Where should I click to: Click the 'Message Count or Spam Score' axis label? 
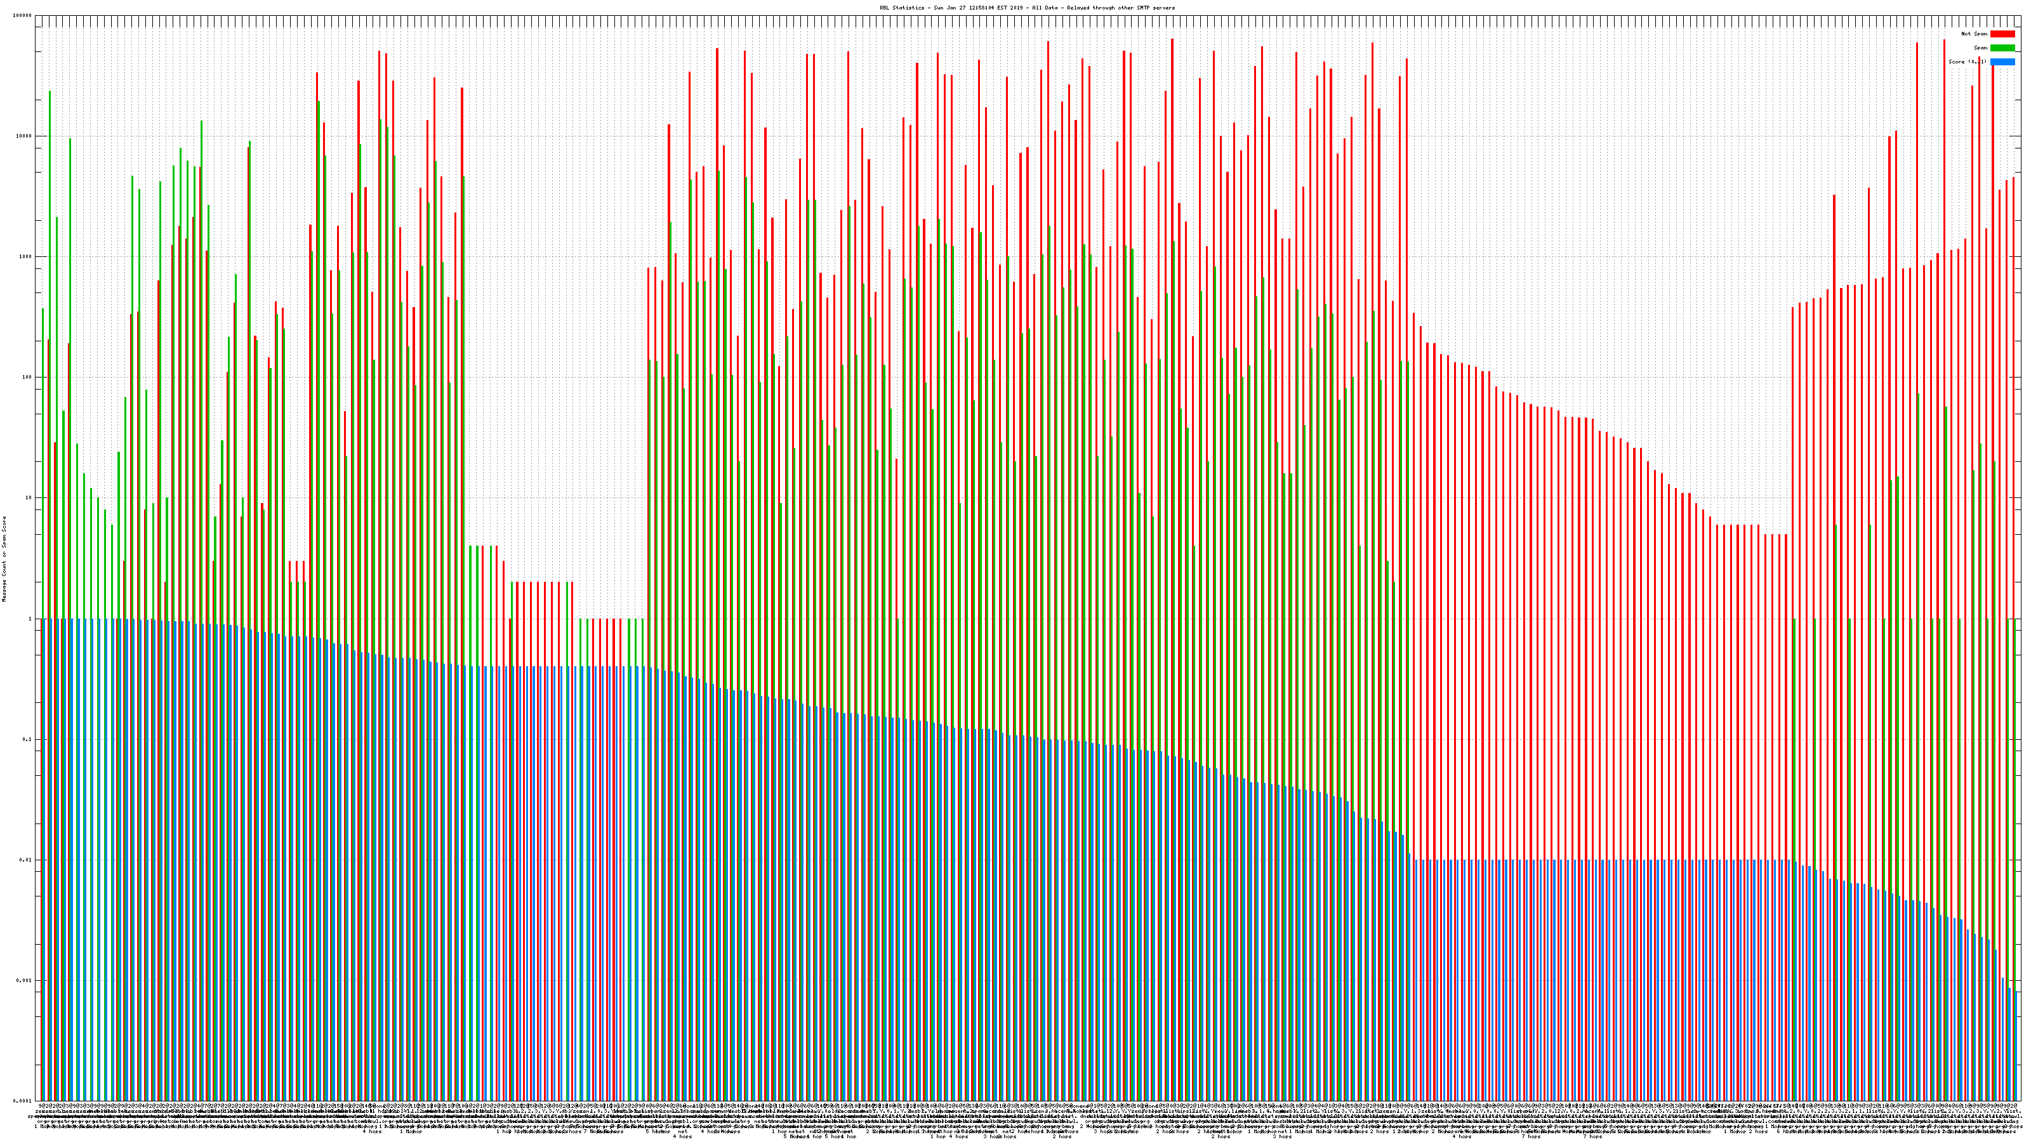[x=4, y=559]
